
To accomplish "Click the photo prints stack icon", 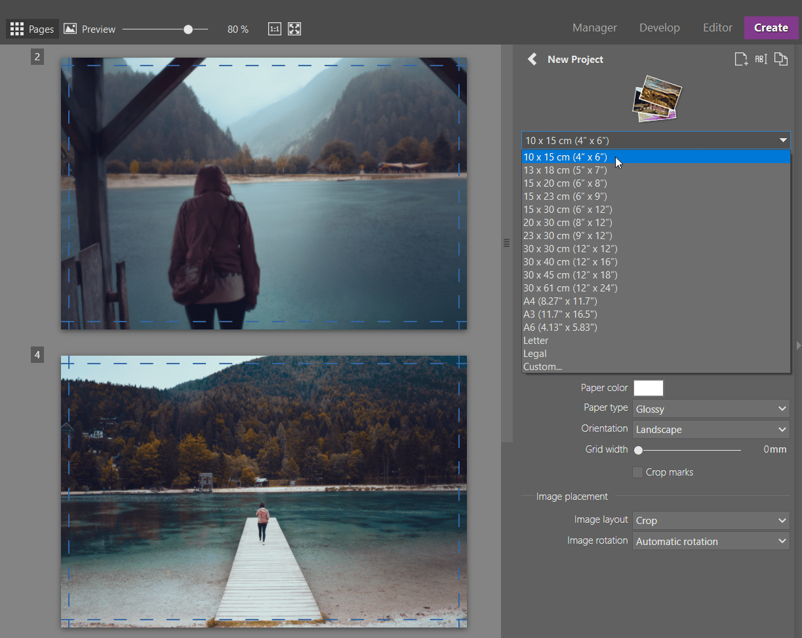I will pos(656,98).
